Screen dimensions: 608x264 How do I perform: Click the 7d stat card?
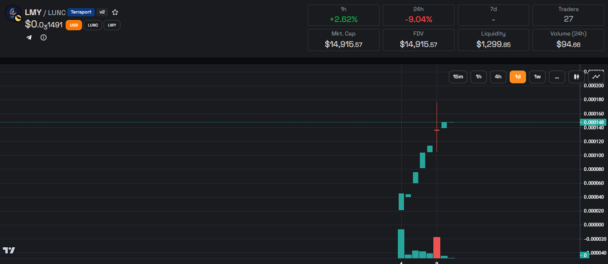point(493,15)
